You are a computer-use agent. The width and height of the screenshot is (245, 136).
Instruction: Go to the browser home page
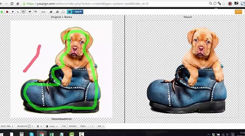[18, 3]
